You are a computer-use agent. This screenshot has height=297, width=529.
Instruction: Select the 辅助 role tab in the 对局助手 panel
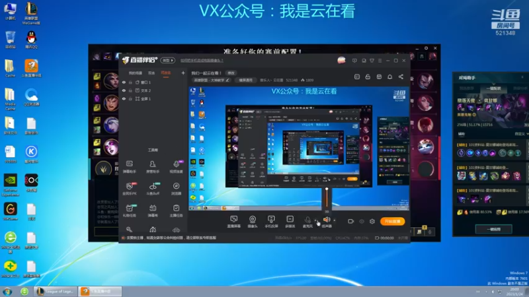tap(461, 134)
